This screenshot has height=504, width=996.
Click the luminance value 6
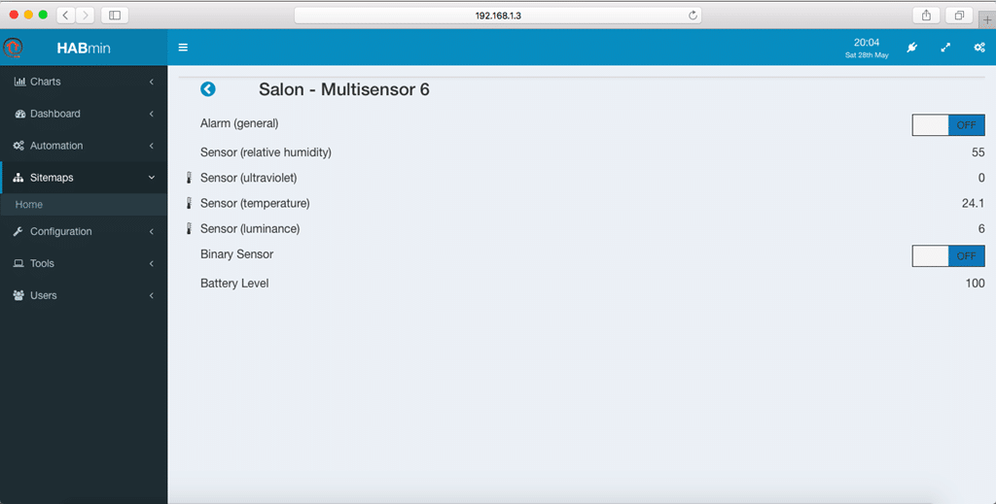click(981, 229)
